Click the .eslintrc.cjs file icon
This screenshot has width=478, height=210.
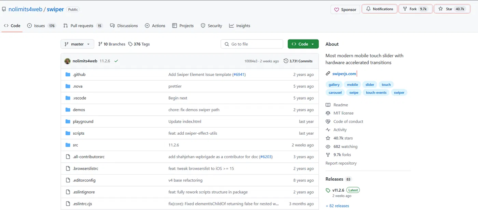click(x=68, y=204)
